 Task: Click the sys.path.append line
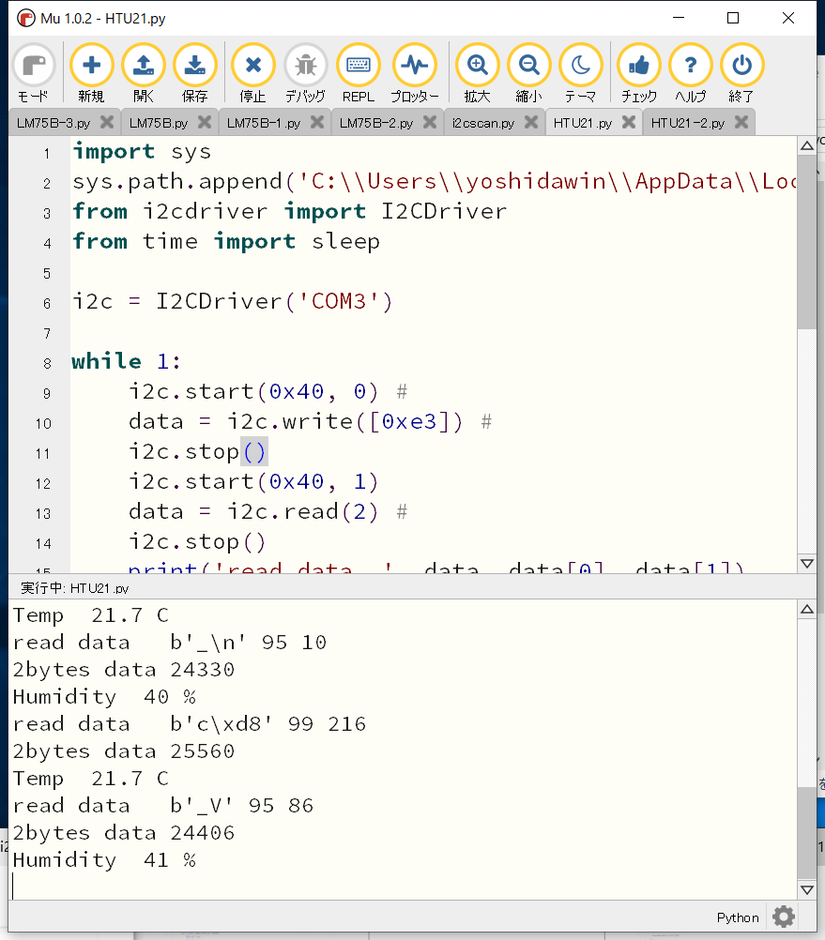tap(434, 182)
